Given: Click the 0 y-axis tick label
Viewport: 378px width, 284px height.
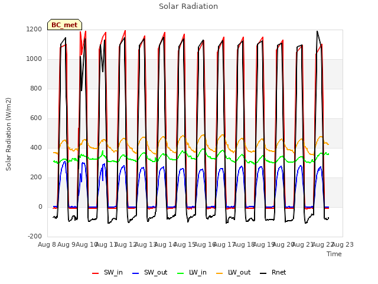Looking at the screenshot, I should 40,206.
